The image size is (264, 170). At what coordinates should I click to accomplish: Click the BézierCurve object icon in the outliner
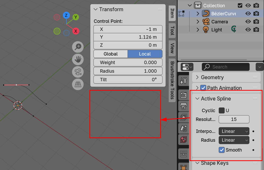click(206, 13)
